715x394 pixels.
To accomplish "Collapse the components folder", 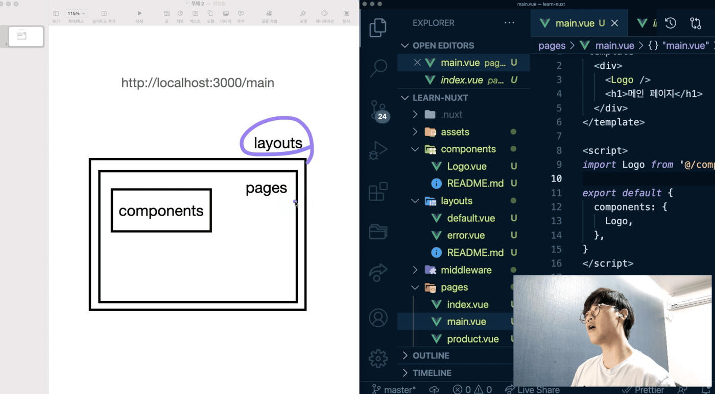I will click(415, 149).
